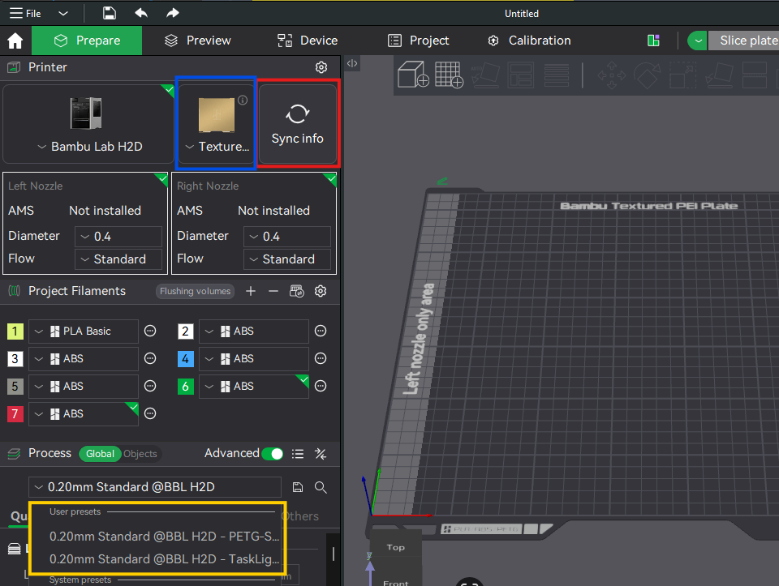Click Add plate grid icon
This screenshot has width=779, height=586.
coord(449,75)
